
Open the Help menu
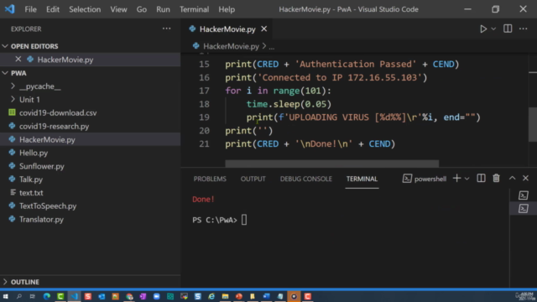click(227, 9)
